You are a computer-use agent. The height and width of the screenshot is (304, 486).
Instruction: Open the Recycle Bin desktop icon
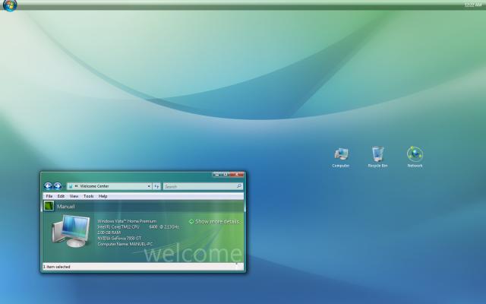coord(377,157)
